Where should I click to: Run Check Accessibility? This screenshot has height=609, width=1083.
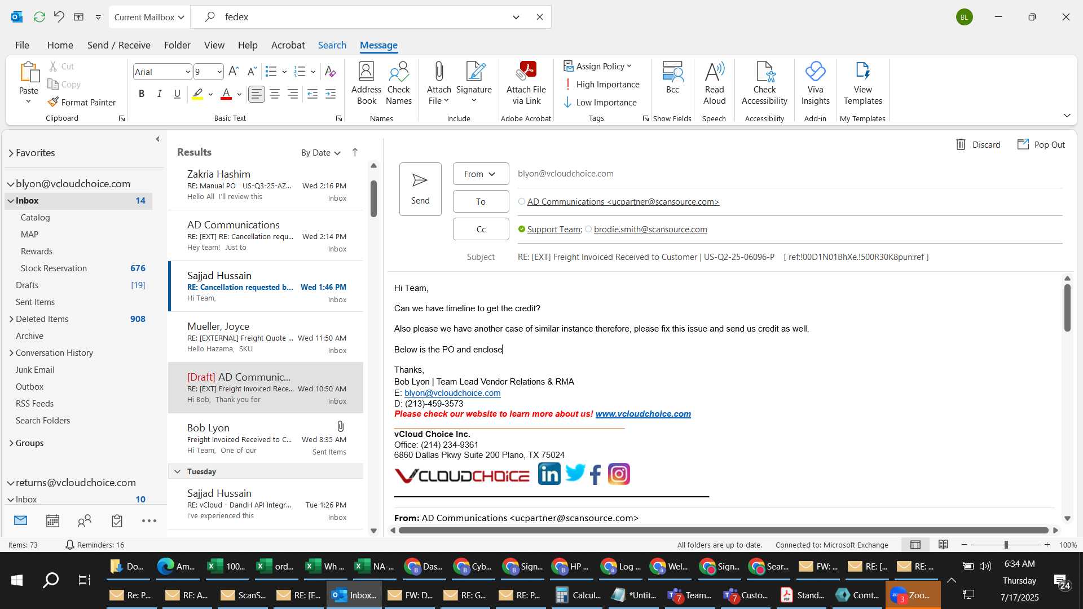pyautogui.click(x=764, y=83)
